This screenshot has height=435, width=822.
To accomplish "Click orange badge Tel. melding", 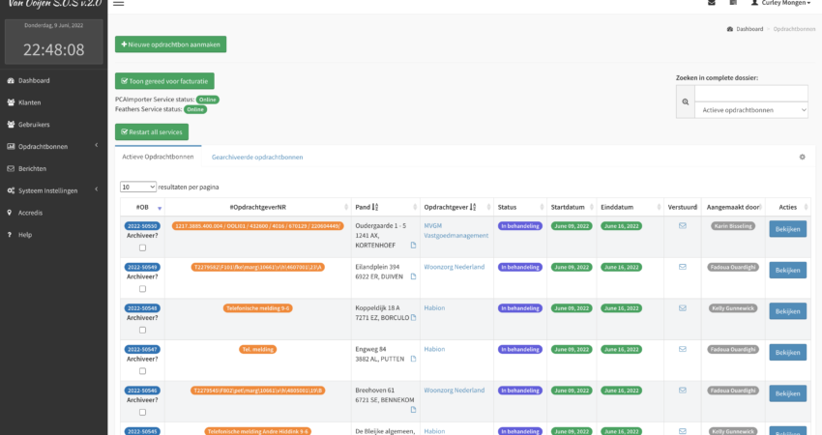I will pyautogui.click(x=258, y=350).
